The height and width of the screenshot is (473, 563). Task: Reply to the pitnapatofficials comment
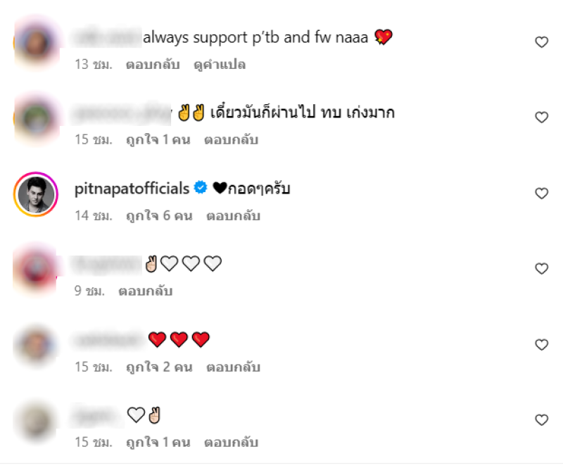click(233, 216)
